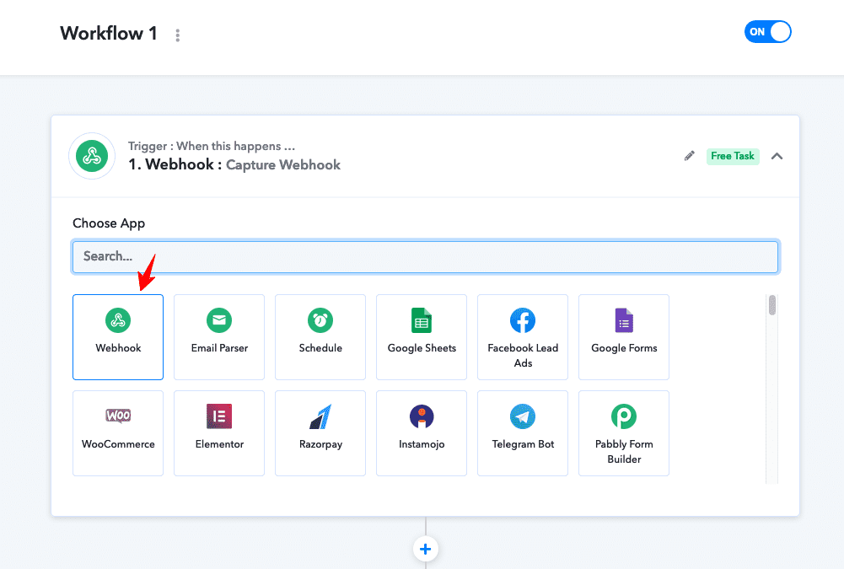844x569 pixels.
Task: Click the trigger step Webhook icon
Action: [92, 156]
